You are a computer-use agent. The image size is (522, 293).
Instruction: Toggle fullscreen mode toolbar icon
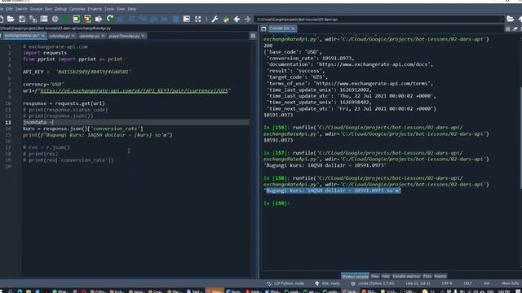(197, 20)
